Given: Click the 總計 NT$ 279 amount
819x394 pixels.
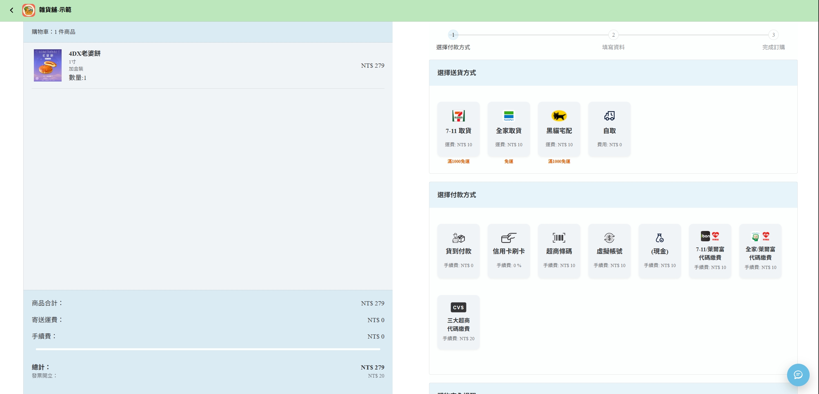Looking at the screenshot, I should [372, 367].
